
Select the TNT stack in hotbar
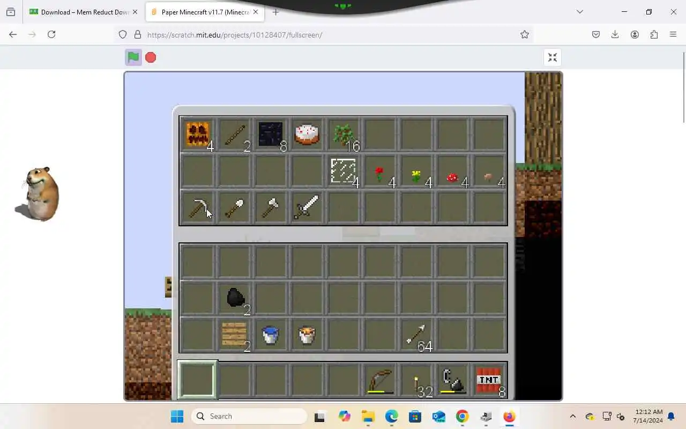coord(489,381)
